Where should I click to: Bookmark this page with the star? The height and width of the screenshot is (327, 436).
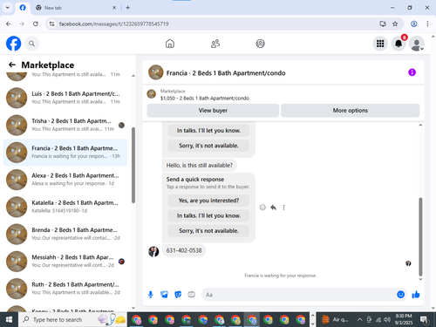tap(395, 24)
